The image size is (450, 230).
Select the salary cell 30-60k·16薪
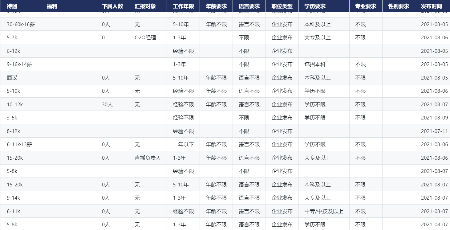point(21,24)
